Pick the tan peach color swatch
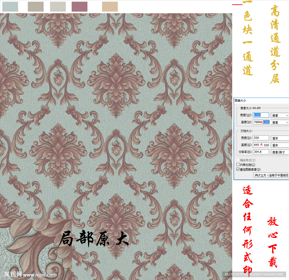This screenshot has width=289, height=280. click(110, 7)
